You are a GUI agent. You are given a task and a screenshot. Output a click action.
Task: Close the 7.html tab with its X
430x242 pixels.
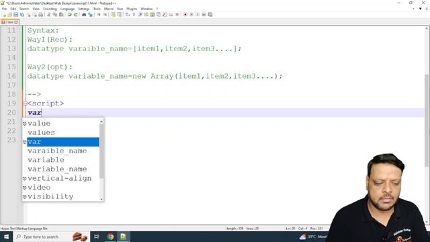(16, 22)
